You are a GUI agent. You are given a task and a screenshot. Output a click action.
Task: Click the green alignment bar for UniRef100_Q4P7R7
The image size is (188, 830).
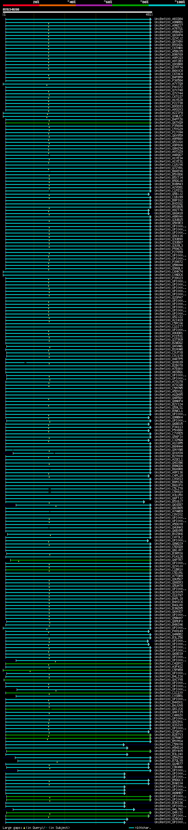pos(81,560)
